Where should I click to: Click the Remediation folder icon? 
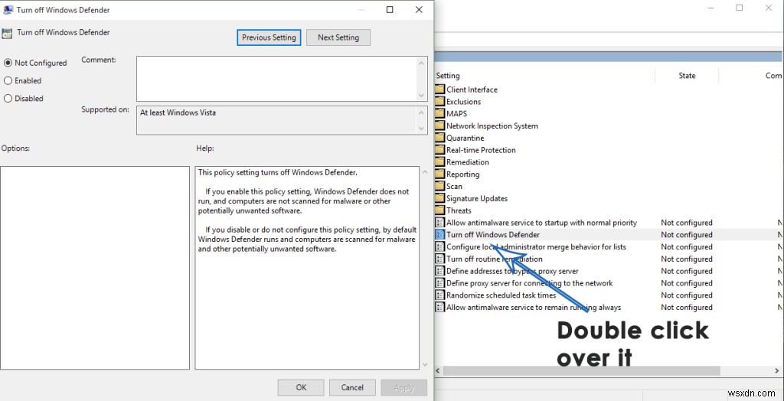coord(439,162)
